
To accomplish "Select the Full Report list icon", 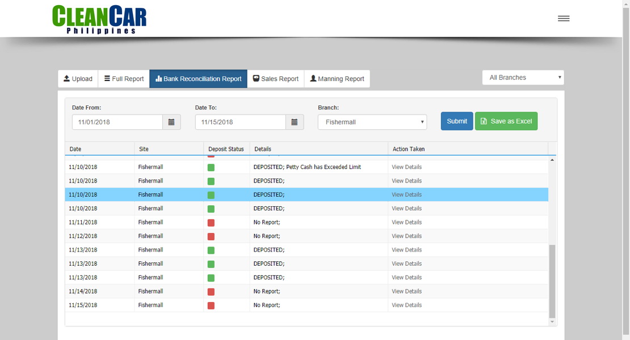I will tap(108, 79).
